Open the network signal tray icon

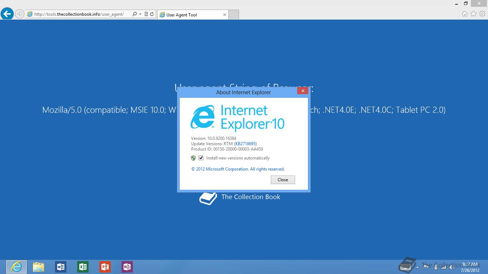click(x=443, y=267)
